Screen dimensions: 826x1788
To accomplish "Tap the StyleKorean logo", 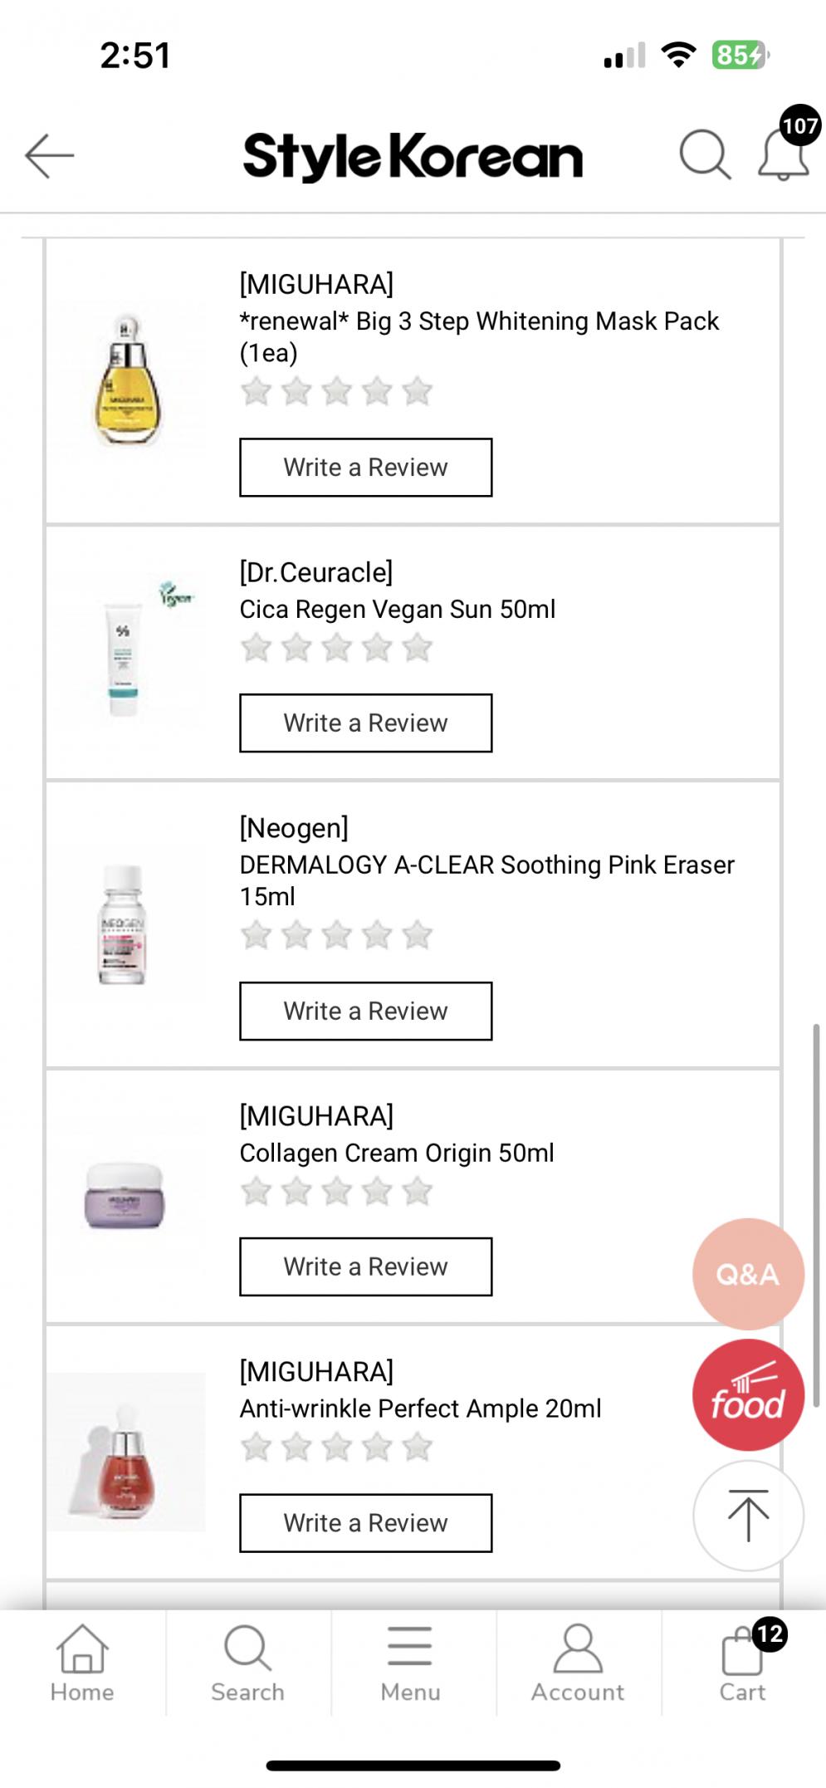I will point(413,156).
